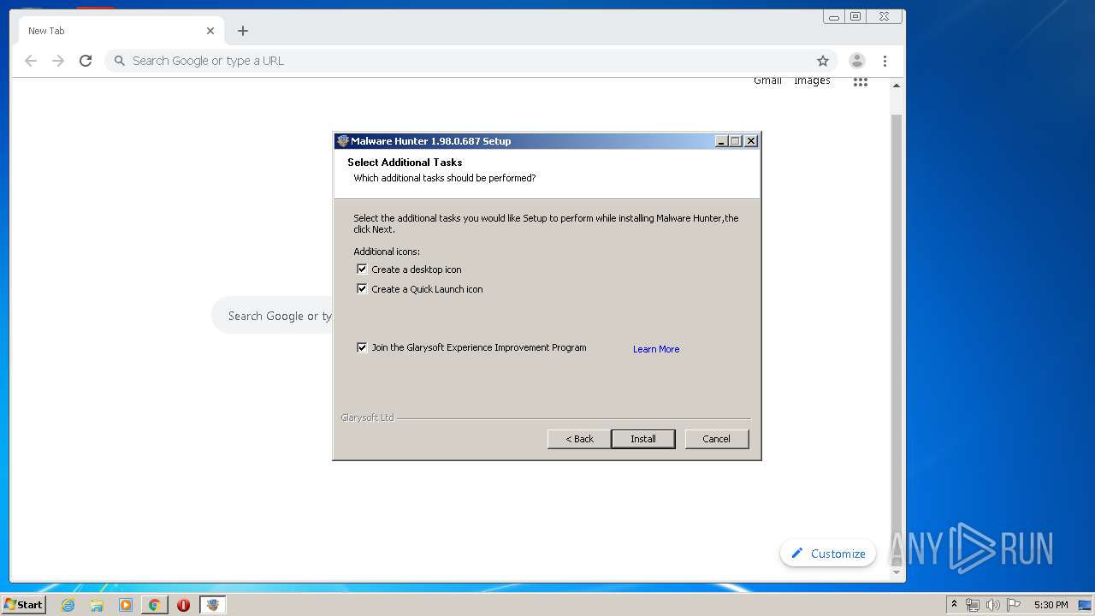This screenshot has height=616, width=1095.
Task: Open Chrome three-dot menu
Action: (x=885, y=61)
